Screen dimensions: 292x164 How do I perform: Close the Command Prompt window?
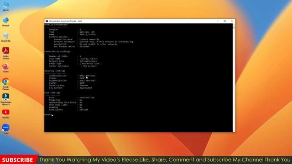(232, 21)
